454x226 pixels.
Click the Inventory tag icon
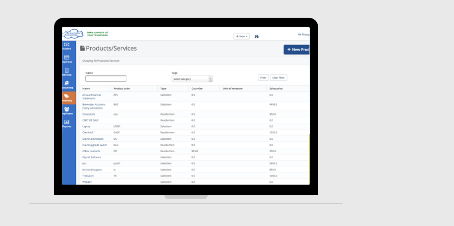click(x=66, y=97)
